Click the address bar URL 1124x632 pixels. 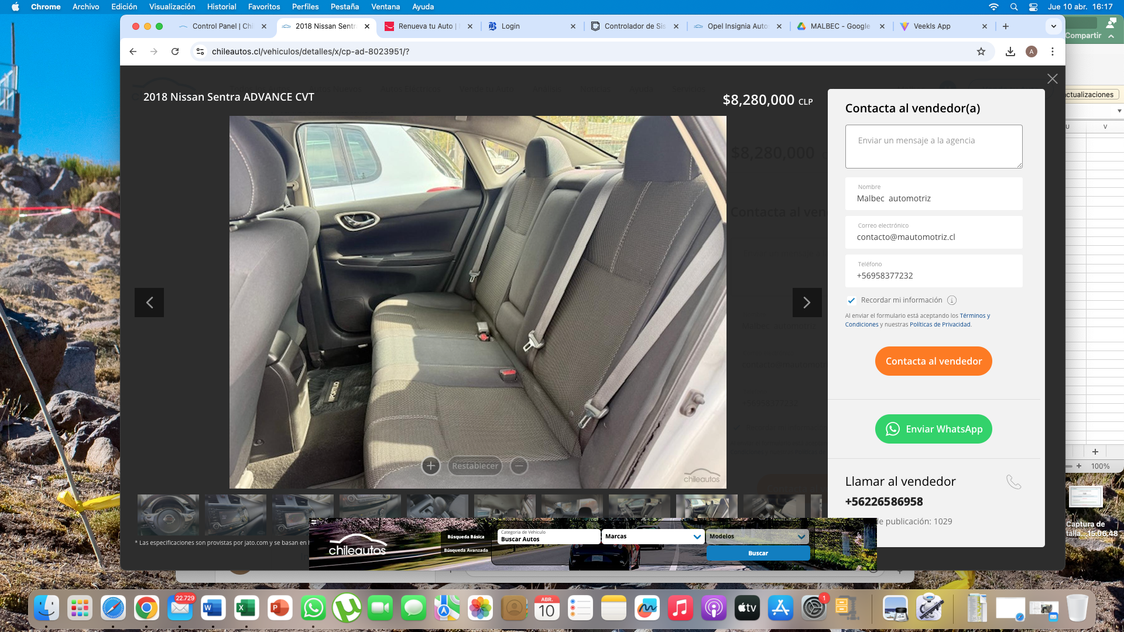(x=311, y=51)
